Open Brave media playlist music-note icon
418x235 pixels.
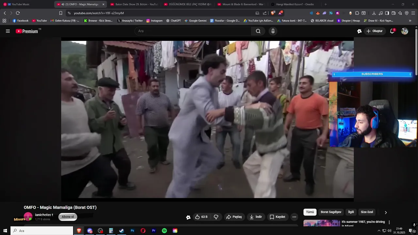click(380, 13)
